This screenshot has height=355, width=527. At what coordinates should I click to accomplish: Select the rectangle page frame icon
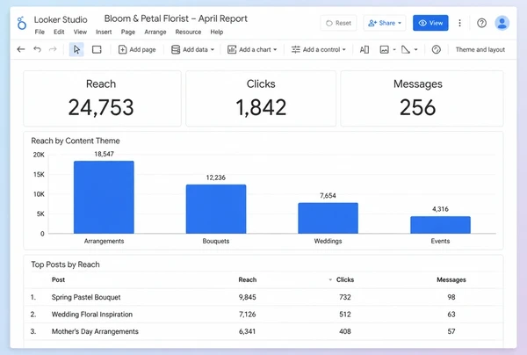click(97, 50)
